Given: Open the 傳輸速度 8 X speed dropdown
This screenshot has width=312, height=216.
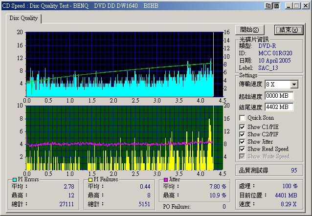Looking at the screenshot, I should [x=294, y=85].
